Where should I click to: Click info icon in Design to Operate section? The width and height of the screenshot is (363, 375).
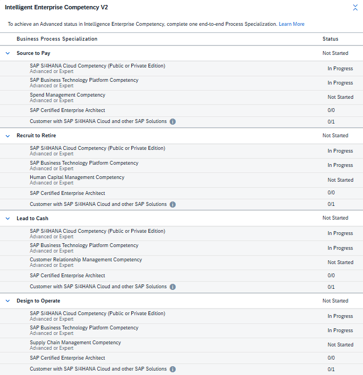click(x=172, y=369)
